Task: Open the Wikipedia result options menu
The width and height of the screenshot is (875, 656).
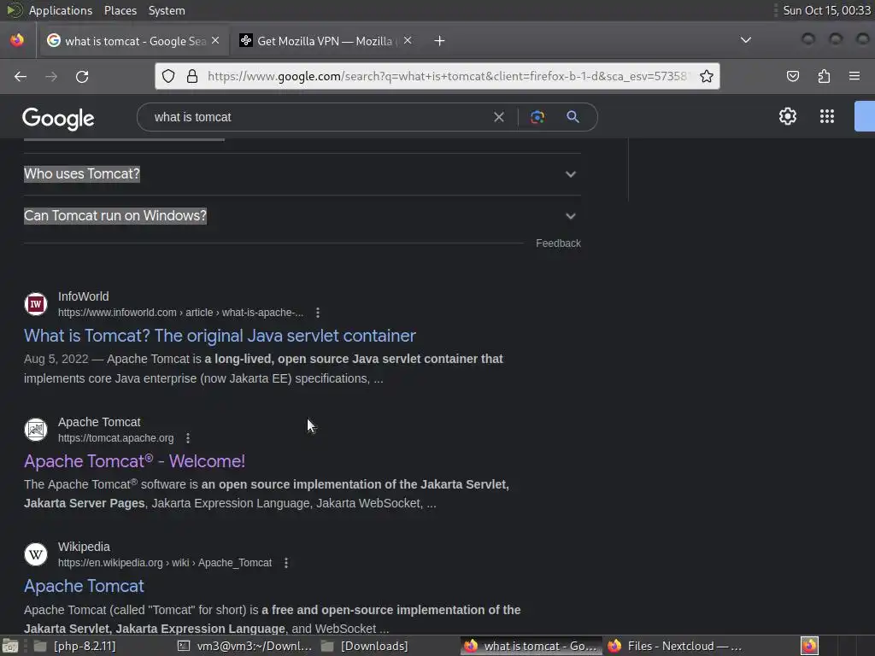Action: (x=286, y=564)
